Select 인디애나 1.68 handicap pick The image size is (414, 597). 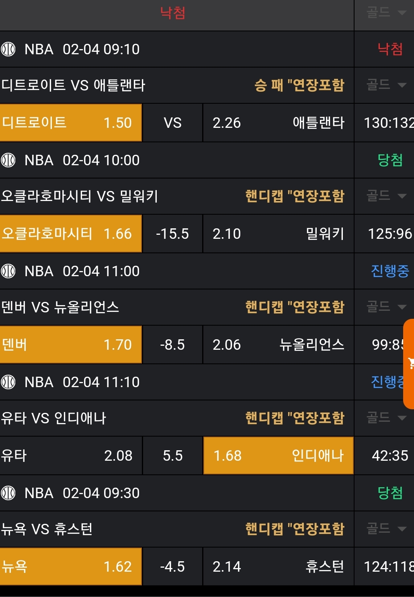pyautogui.click(x=278, y=455)
